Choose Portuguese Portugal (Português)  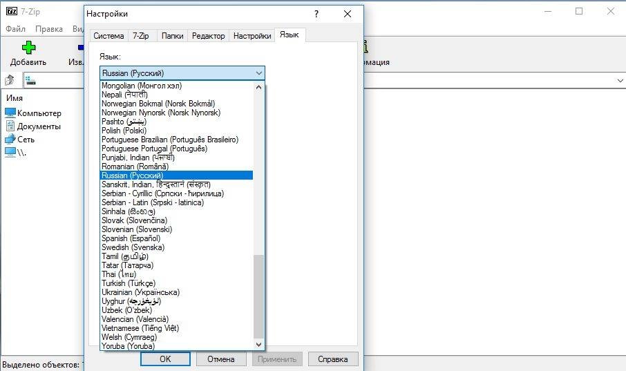pos(176,149)
